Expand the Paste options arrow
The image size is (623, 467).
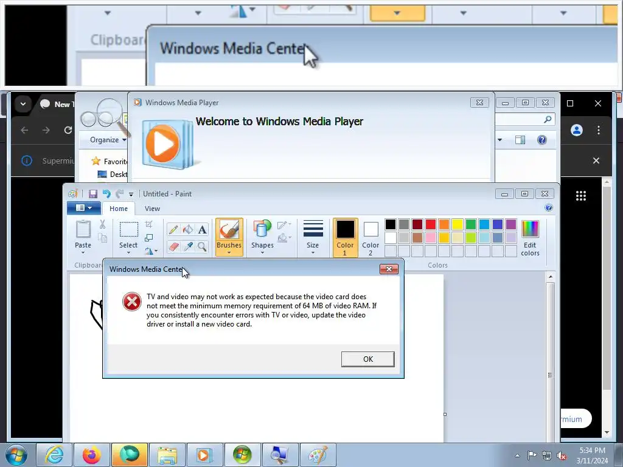tap(83, 252)
